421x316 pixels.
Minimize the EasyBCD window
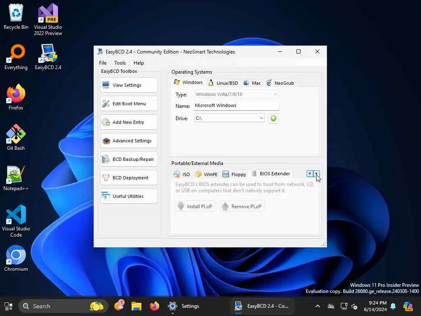(x=280, y=51)
